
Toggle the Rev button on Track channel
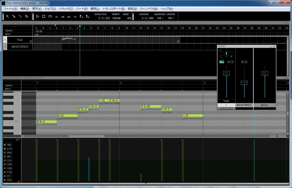pyautogui.click(x=222, y=62)
